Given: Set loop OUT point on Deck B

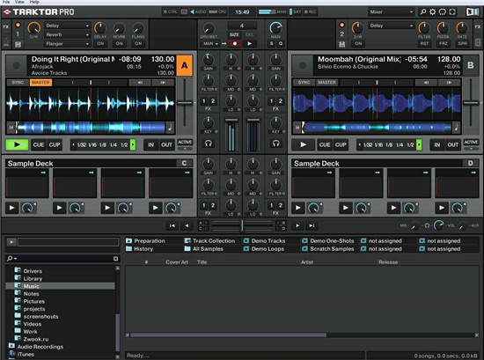Looking at the screenshot, I should [x=453, y=144].
